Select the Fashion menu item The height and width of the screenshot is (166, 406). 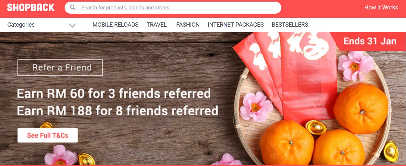[188, 25]
